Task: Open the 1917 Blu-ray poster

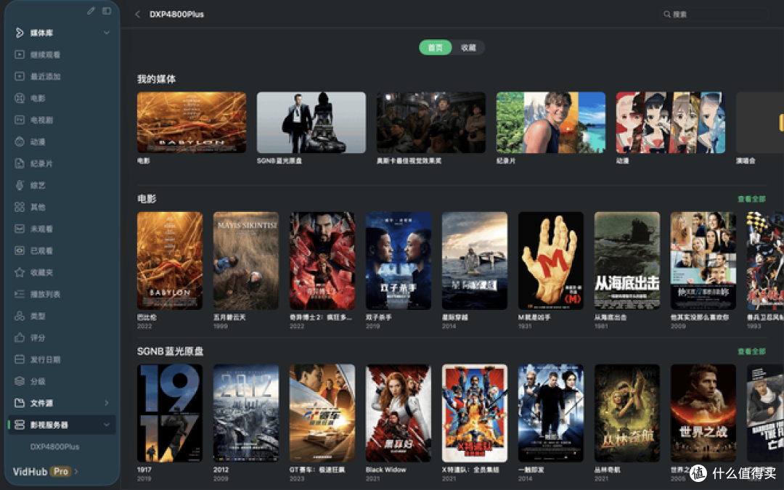Action: [170, 413]
